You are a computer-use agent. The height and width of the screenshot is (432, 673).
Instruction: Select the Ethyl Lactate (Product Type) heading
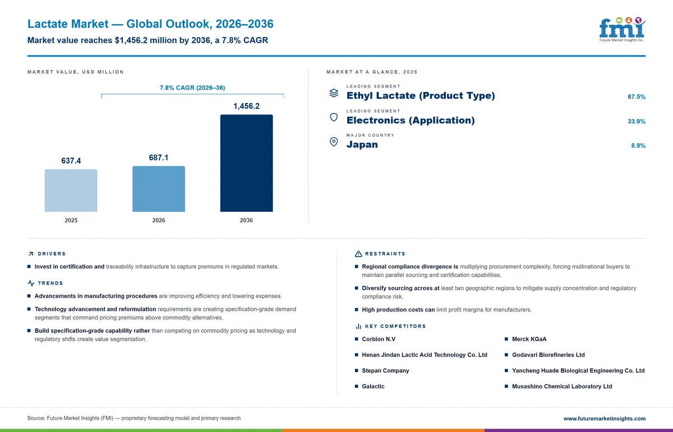click(421, 96)
